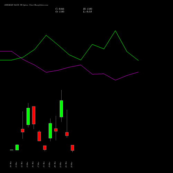Click the '13 Mar' date label
173x173 pixels.
click(x=27, y=164)
